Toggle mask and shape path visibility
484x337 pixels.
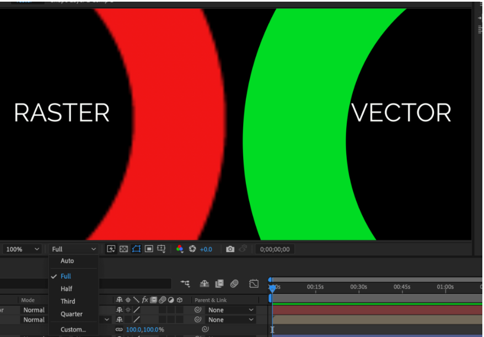136,249
